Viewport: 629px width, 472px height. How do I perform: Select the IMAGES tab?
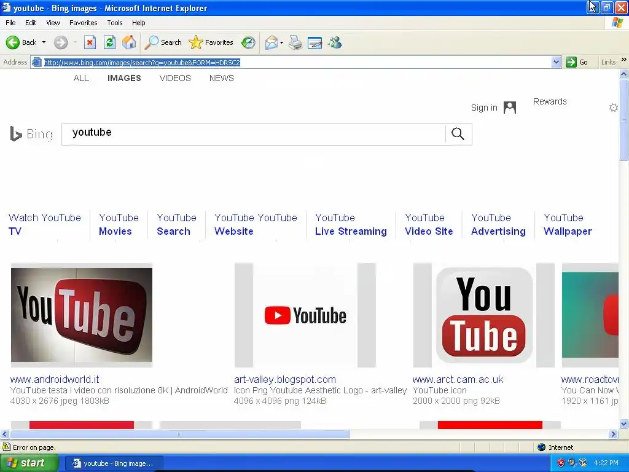coord(124,78)
